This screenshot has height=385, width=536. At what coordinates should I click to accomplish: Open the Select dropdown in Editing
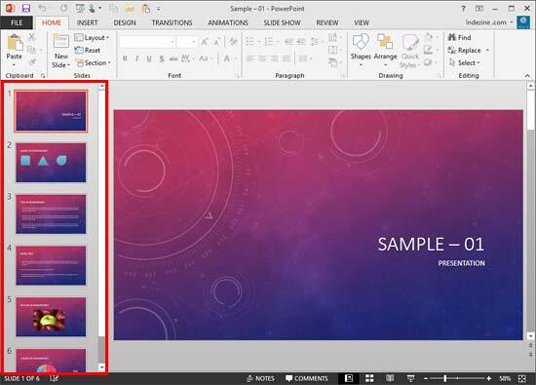click(x=465, y=63)
